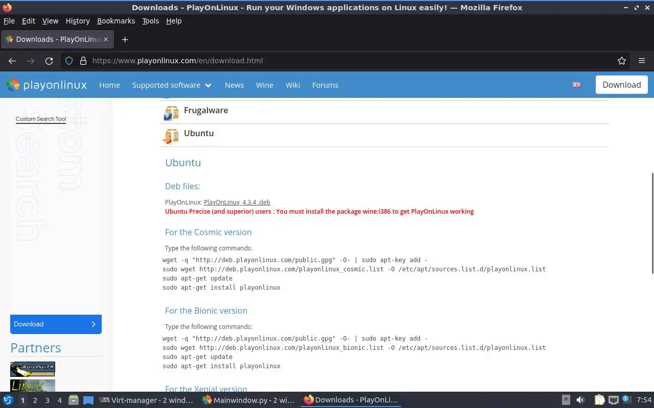Image resolution: width=654 pixels, height=408 pixels.
Task: Expand the Supported software dropdown
Action: pyautogui.click(x=172, y=85)
